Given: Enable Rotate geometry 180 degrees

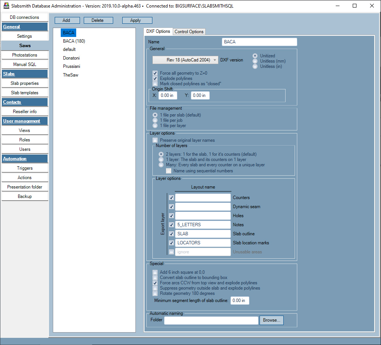Looking at the screenshot, I should click(x=155, y=293).
